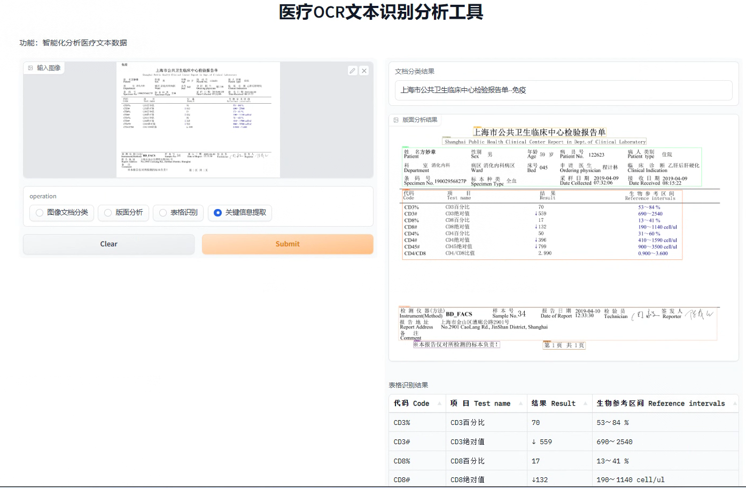
Task: Click table cell 'CD3%' in Code column
Action: point(417,423)
